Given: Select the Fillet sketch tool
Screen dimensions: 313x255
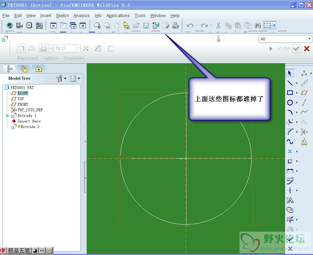Looking at the screenshot, I should click(x=290, y=122).
